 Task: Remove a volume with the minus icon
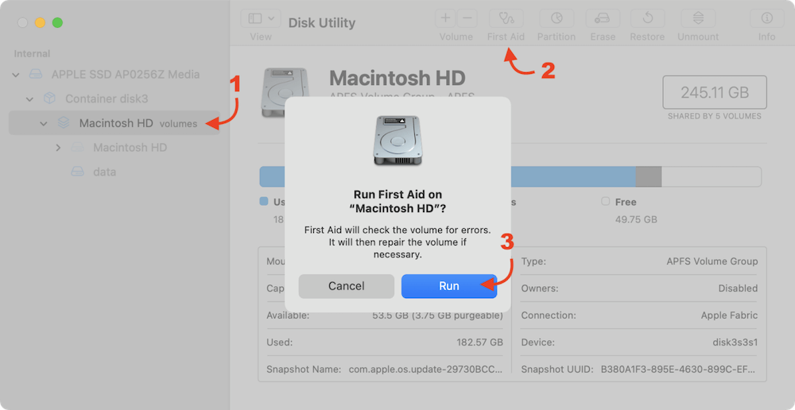click(x=467, y=19)
